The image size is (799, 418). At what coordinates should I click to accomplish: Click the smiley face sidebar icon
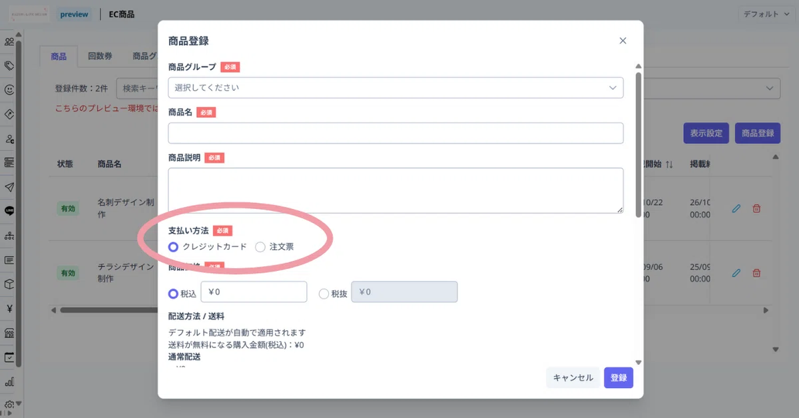[9, 89]
